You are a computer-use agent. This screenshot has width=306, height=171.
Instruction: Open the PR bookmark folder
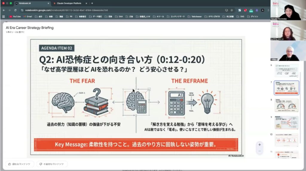tap(70, 16)
